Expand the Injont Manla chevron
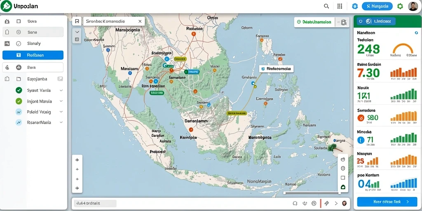The width and height of the screenshot is (422, 211). [61, 101]
